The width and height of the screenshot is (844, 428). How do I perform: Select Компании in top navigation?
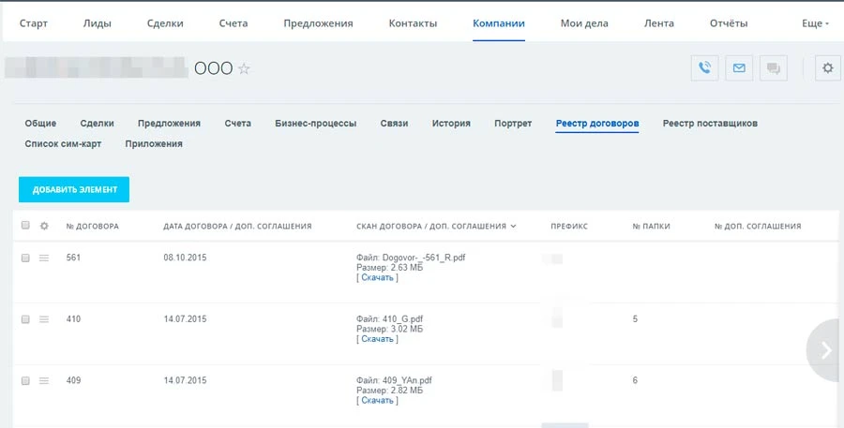tap(499, 23)
